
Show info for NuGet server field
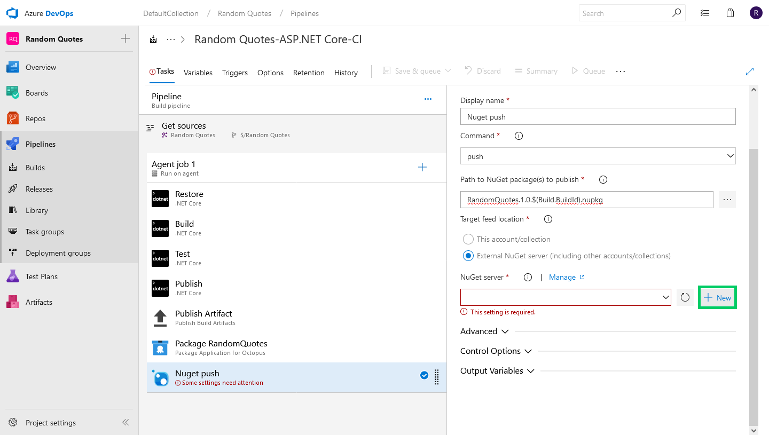pos(528,278)
